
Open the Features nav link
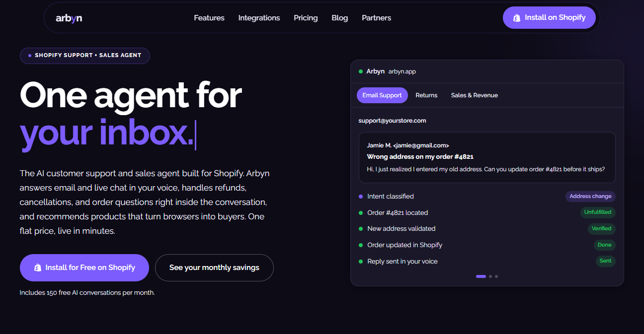point(209,18)
